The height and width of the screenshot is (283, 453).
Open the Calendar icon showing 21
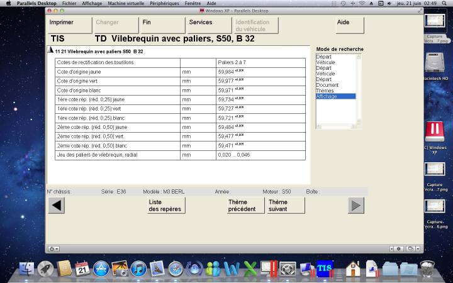coord(82,269)
